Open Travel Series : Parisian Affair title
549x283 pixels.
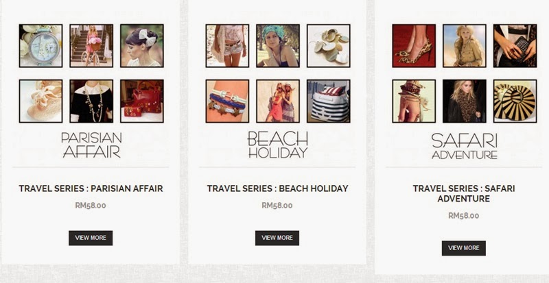[91, 188]
